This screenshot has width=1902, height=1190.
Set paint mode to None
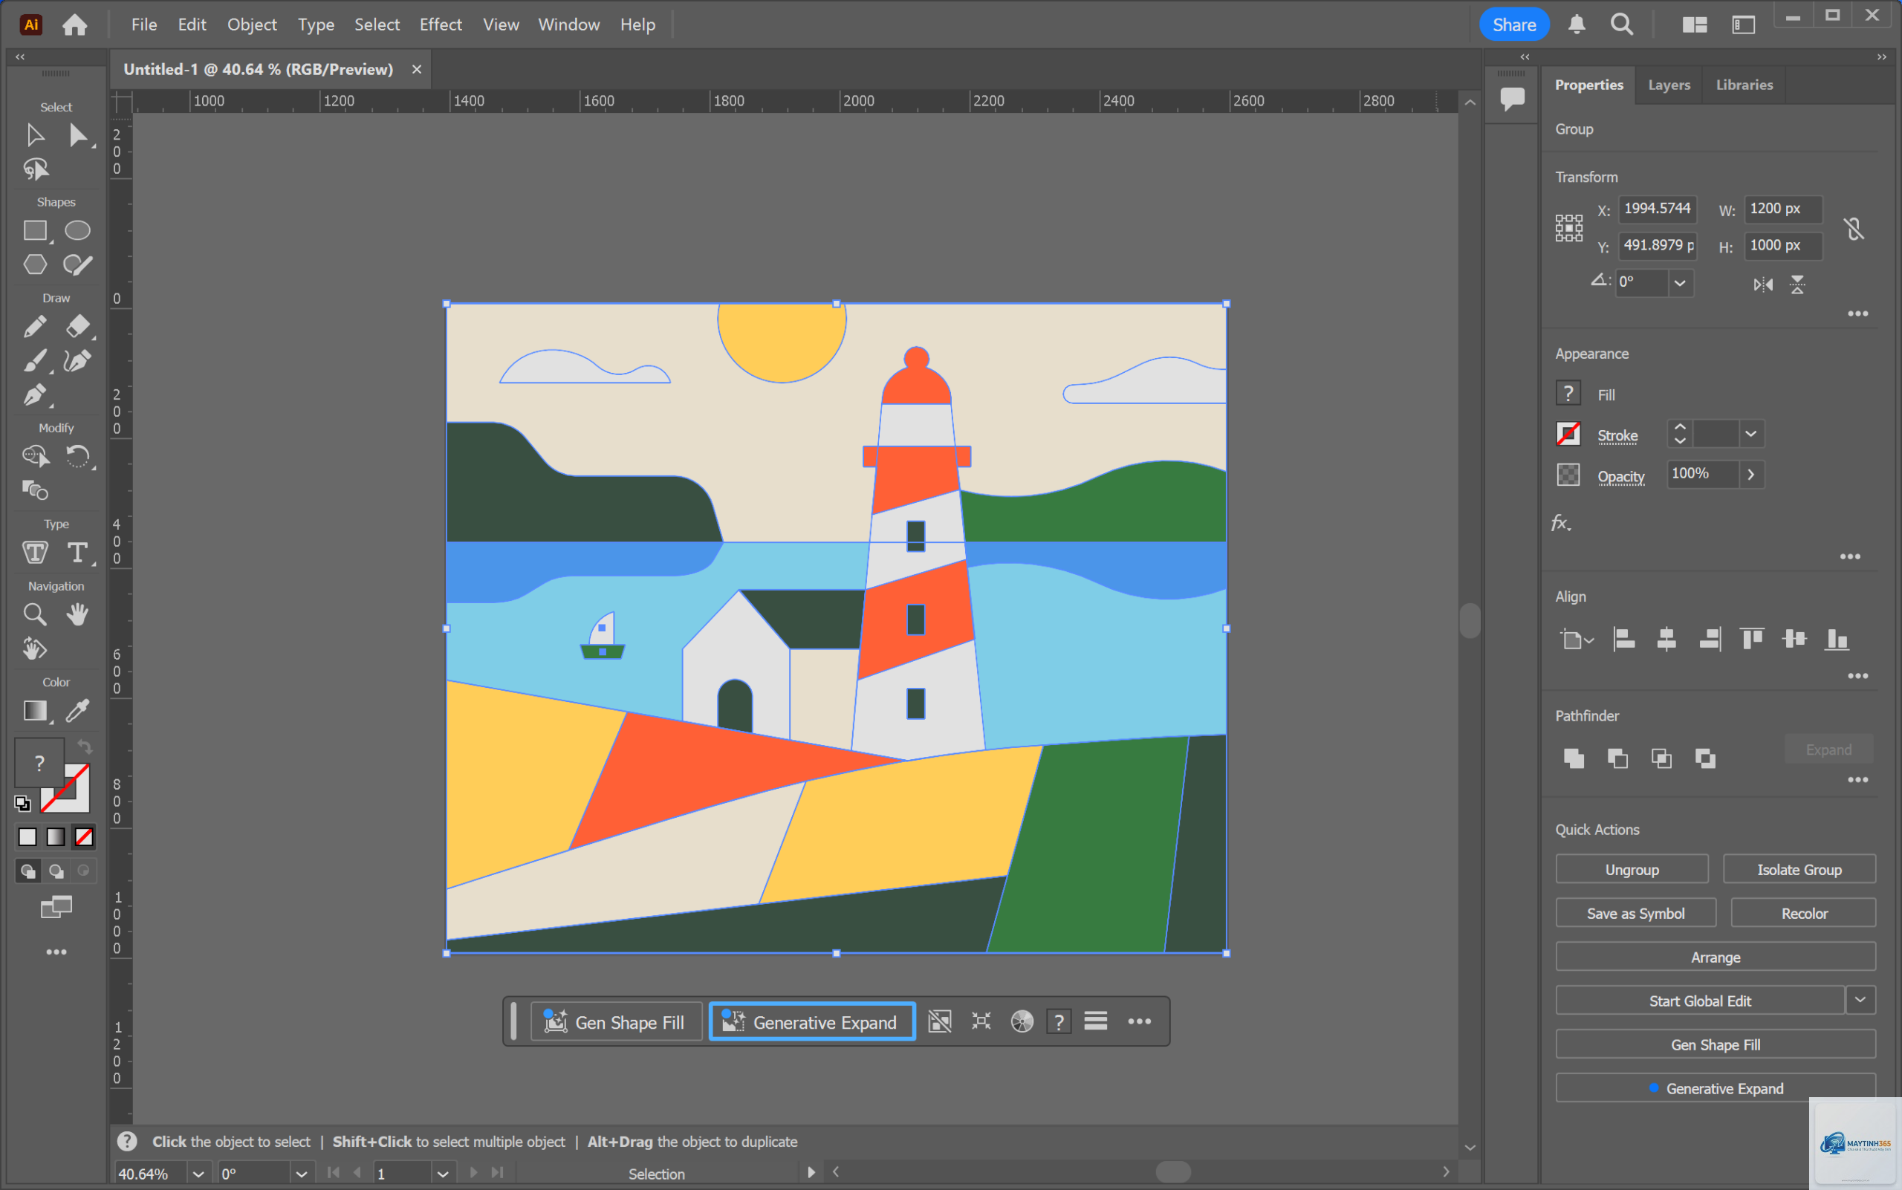pos(84,836)
